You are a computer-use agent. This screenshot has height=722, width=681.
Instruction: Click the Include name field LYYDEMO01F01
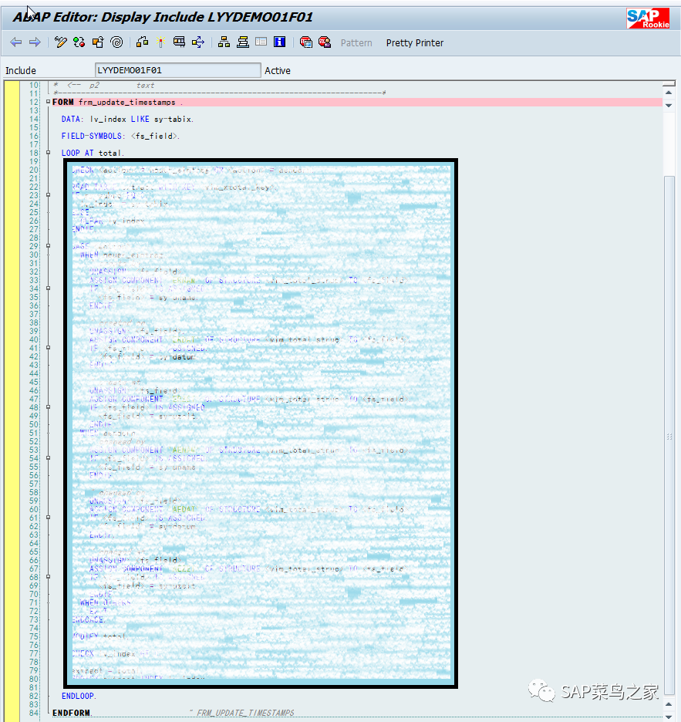point(177,70)
